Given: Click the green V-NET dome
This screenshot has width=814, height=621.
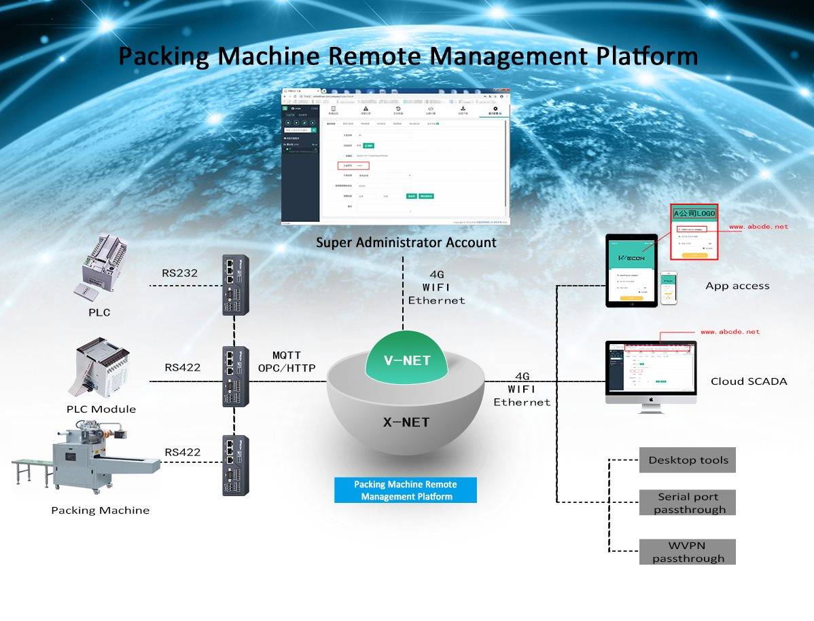Looking at the screenshot, I should [x=407, y=359].
